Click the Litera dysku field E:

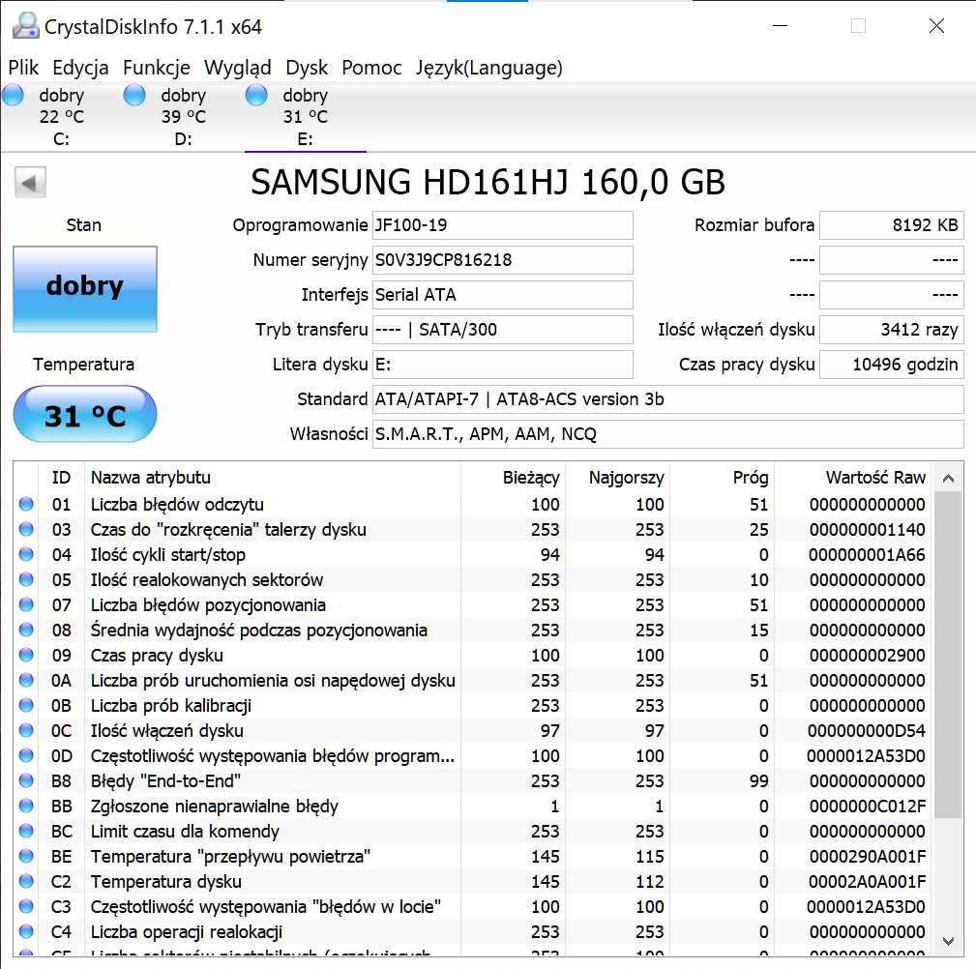click(x=502, y=365)
